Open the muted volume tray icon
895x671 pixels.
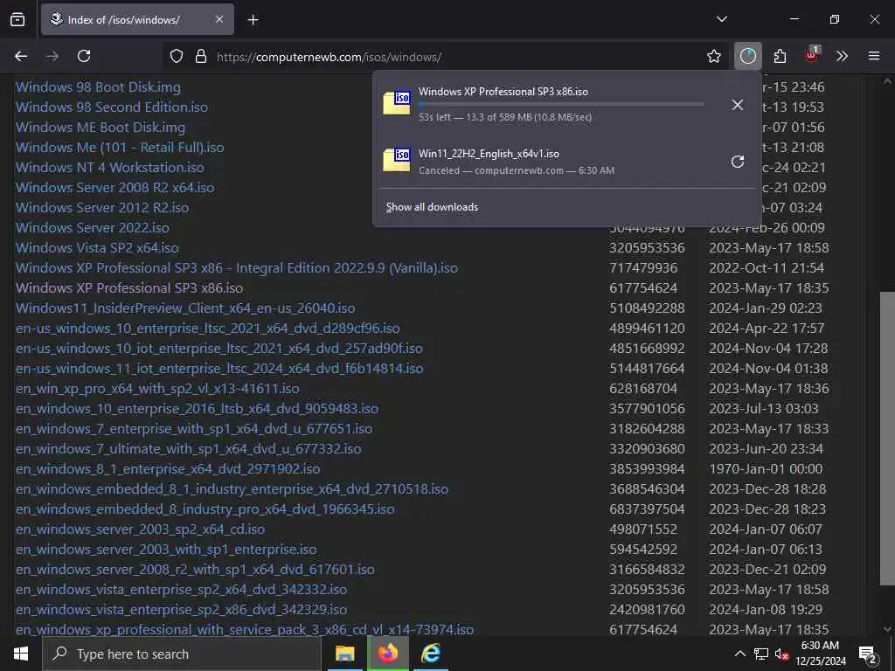(781, 654)
